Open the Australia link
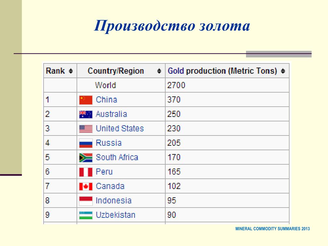Screen dimensions: 328x246 point(111,114)
